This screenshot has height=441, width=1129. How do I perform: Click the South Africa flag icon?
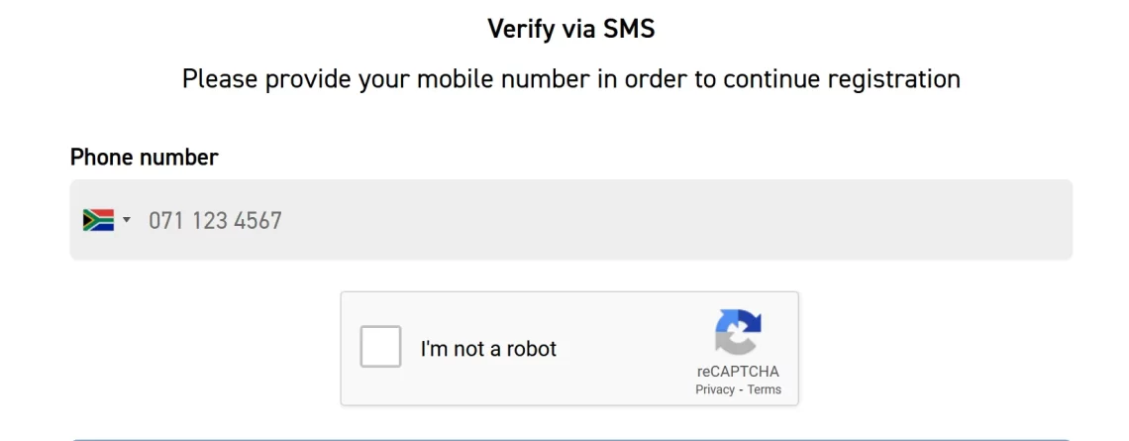(x=98, y=220)
